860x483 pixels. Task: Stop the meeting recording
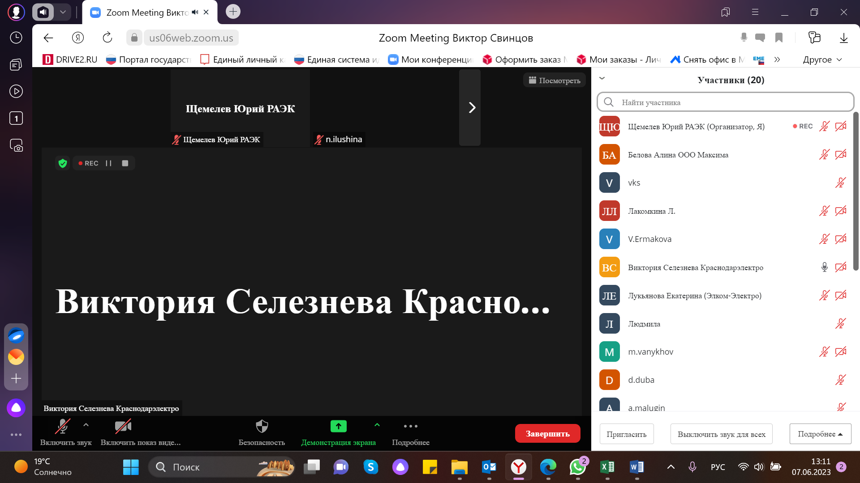tap(125, 163)
